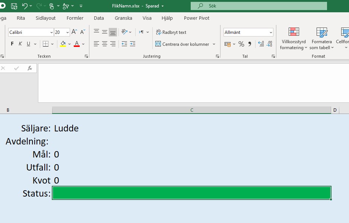
Task: Open the font size dropdown showing 20
Action: 67,32
